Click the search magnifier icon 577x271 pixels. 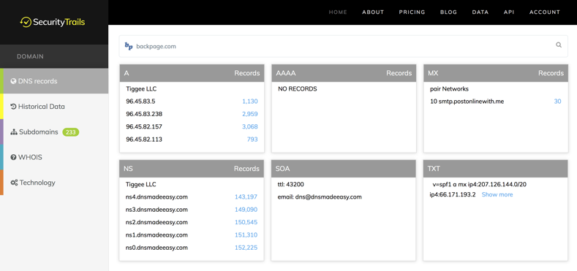coord(559,45)
